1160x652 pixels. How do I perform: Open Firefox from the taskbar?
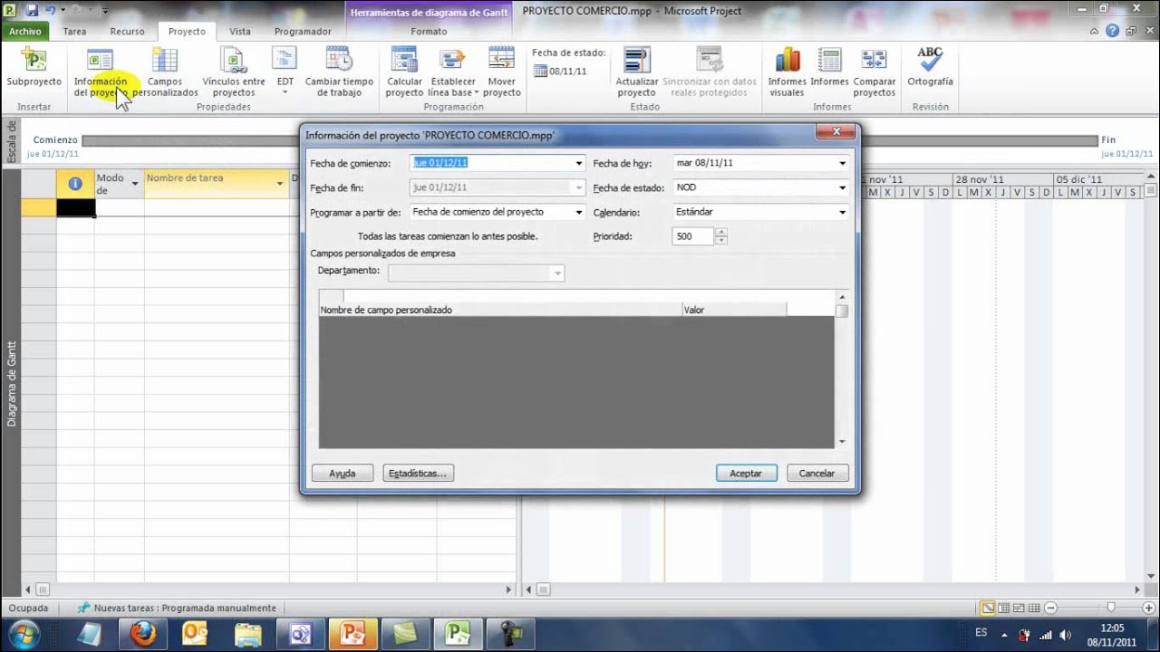click(x=143, y=633)
